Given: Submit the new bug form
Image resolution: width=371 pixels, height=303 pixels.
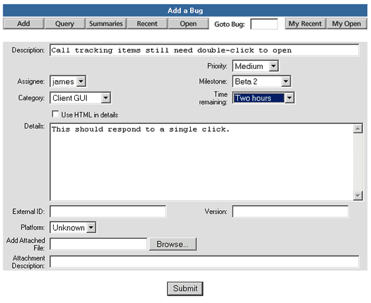Looking at the screenshot, I should click(185, 288).
